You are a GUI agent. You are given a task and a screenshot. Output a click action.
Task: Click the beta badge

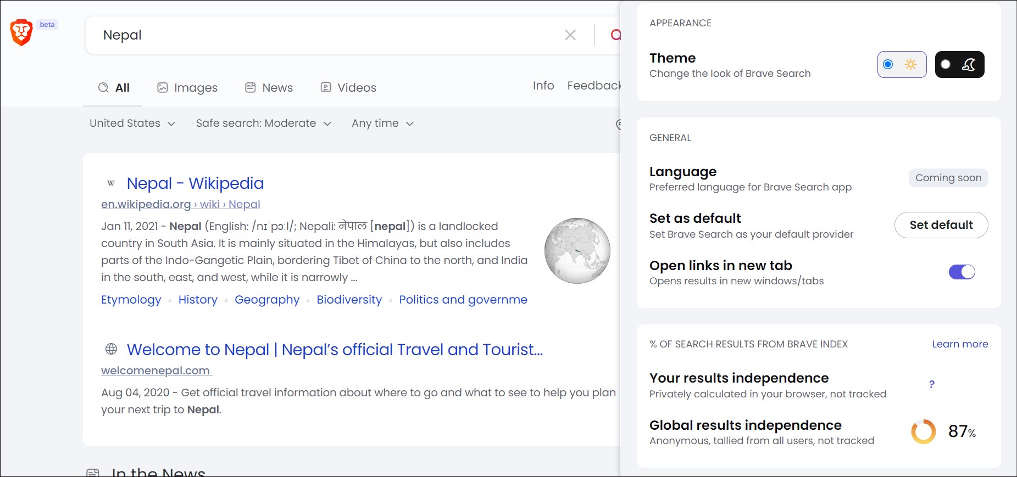click(47, 25)
